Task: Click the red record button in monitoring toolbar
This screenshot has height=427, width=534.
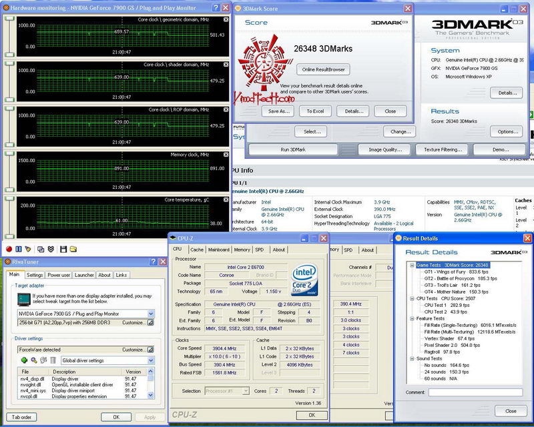Action: tap(9, 250)
